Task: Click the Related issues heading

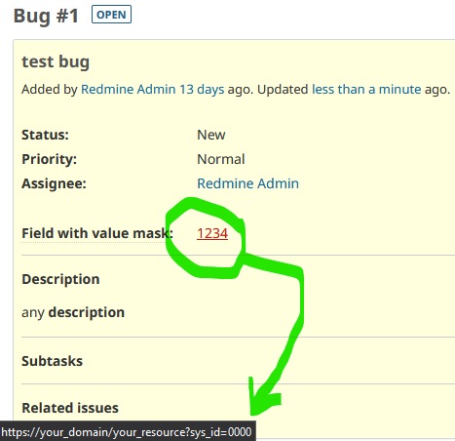Action: [x=70, y=408]
